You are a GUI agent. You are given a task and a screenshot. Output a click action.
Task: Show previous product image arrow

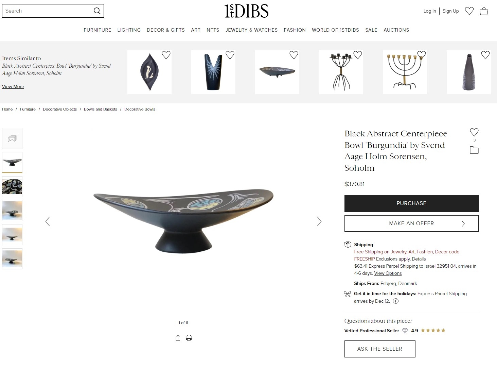tap(48, 221)
